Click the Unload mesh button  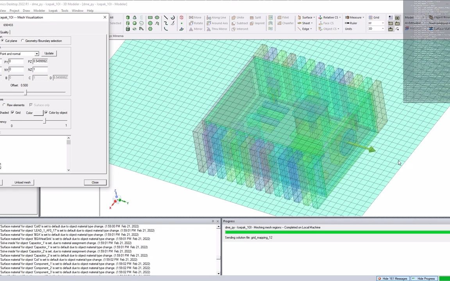22,182
